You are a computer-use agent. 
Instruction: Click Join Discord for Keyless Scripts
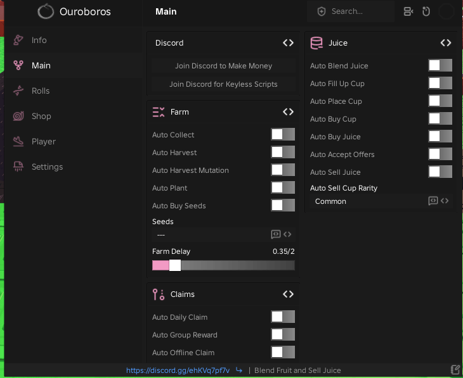pos(223,84)
